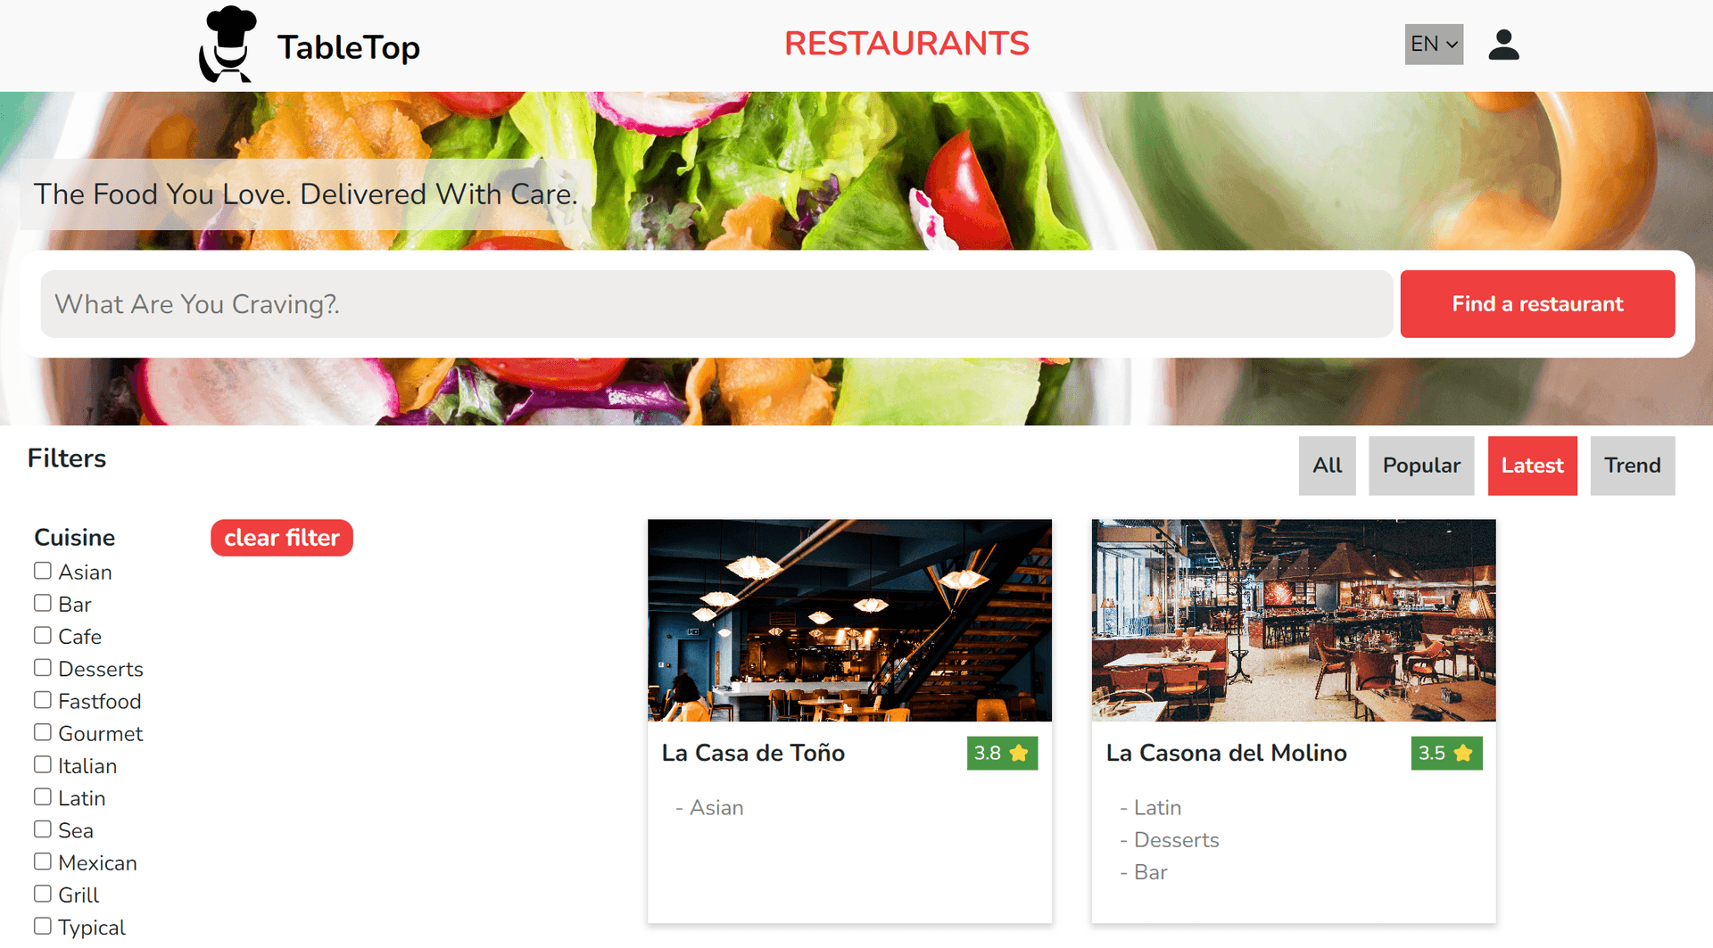Check the Asian cuisine checkbox
Viewport: 1713px width, 948px height.
coord(43,571)
